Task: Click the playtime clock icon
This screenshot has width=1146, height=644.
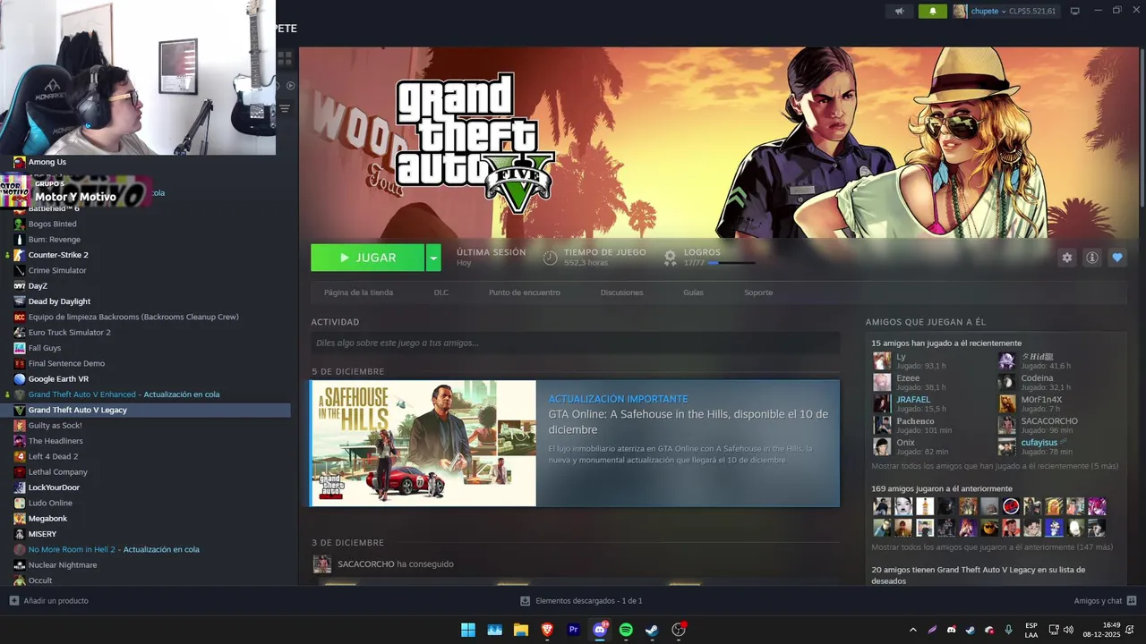Action: (x=550, y=258)
